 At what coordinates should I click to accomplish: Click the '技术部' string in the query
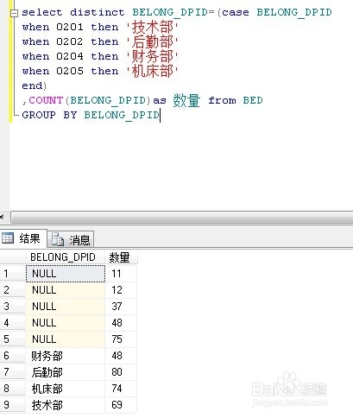point(153,28)
